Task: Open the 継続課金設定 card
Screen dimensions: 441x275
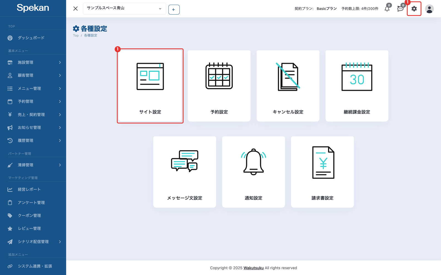Action: click(357, 86)
